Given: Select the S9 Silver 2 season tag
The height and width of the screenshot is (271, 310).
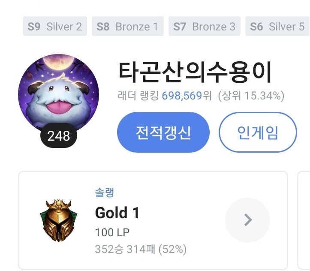Looking at the screenshot, I should 55,26.
